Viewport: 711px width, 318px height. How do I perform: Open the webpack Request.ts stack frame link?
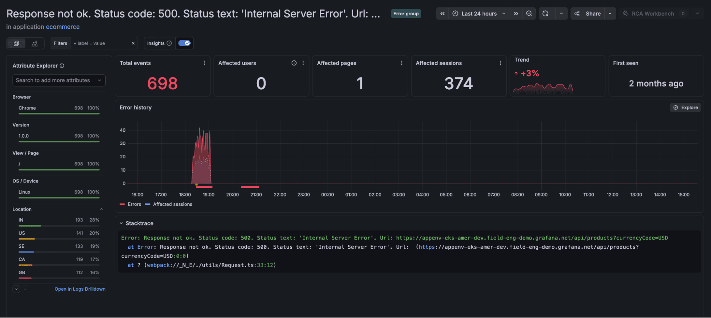click(x=210, y=265)
